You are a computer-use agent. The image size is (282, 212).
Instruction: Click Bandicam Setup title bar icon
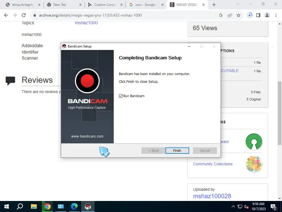pyautogui.click(x=64, y=46)
